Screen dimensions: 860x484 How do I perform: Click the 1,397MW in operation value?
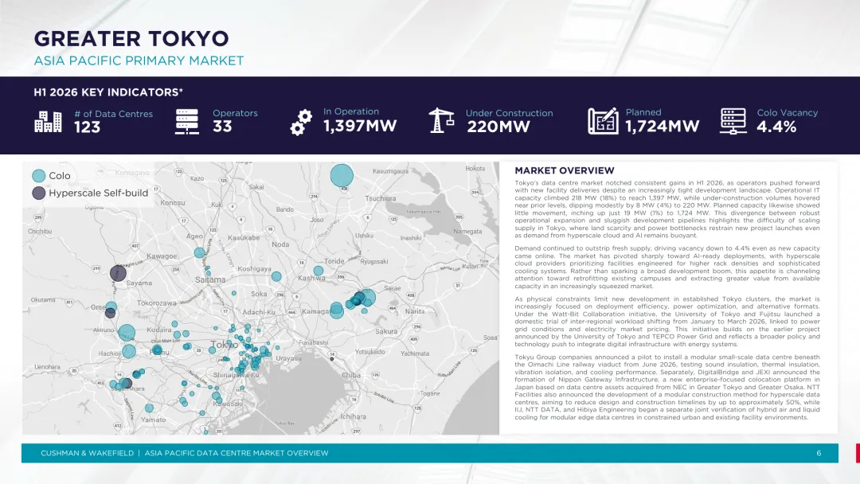[360, 126]
